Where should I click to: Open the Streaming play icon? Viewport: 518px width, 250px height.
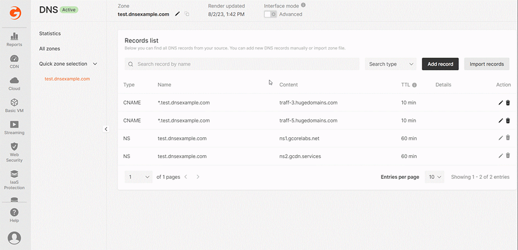coord(14,124)
